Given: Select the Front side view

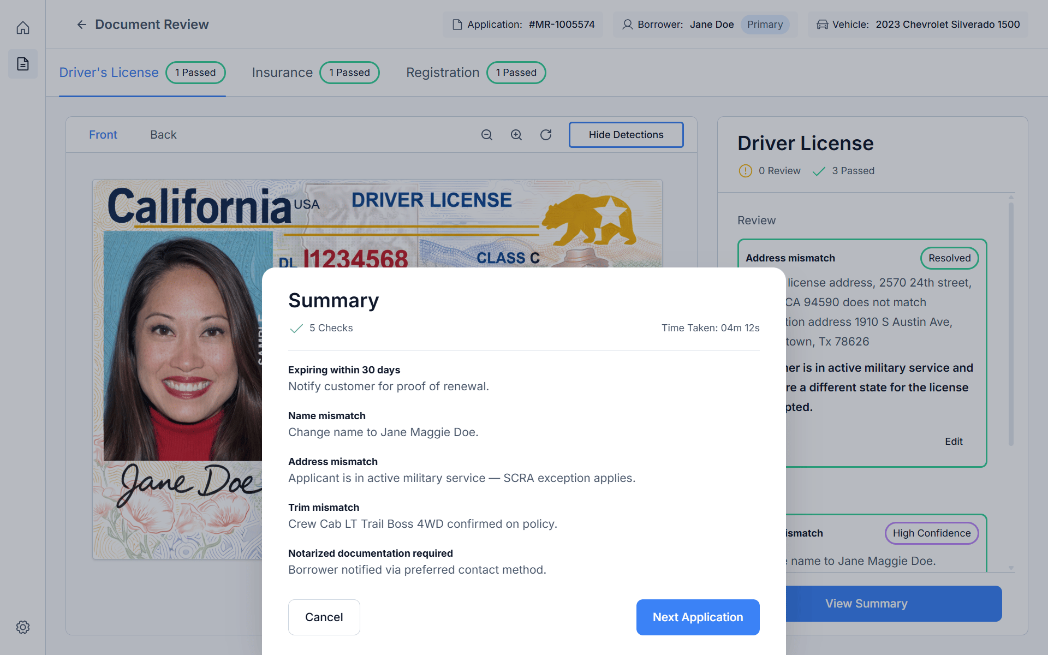Looking at the screenshot, I should (103, 135).
